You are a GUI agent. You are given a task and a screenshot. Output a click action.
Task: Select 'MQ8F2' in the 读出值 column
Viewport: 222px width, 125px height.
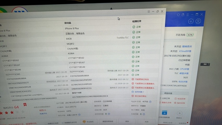70,44
